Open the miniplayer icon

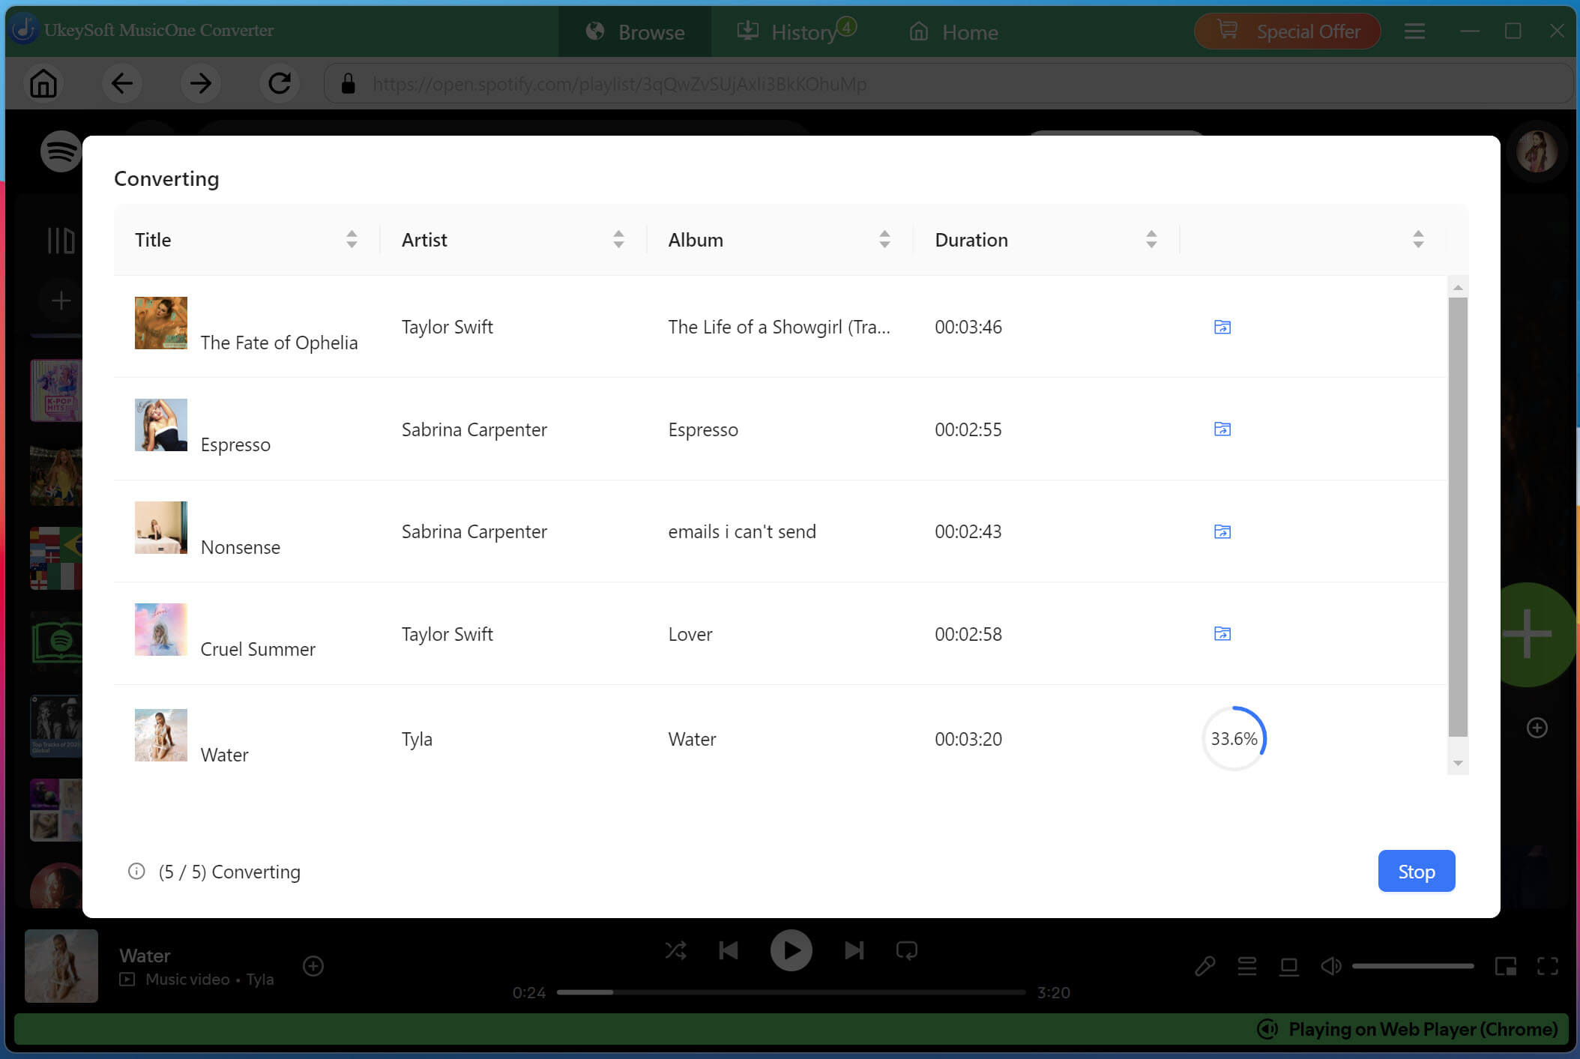(1506, 966)
